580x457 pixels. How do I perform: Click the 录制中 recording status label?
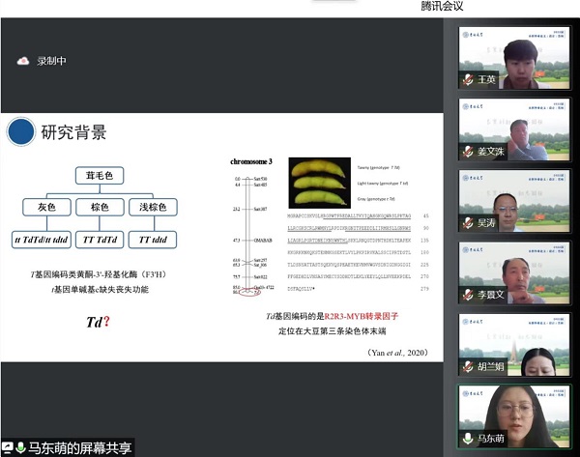pos(53,61)
